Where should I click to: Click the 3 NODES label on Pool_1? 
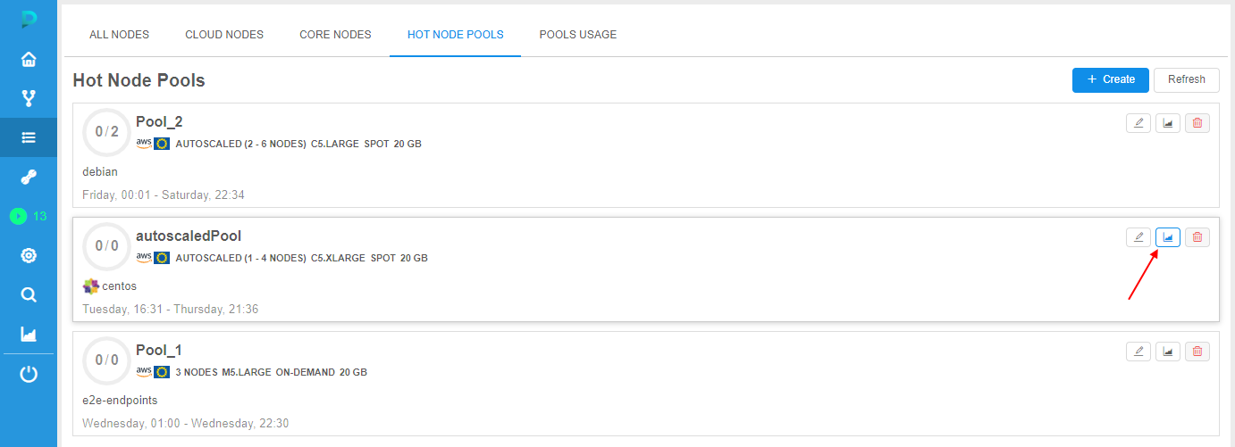(196, 372)
